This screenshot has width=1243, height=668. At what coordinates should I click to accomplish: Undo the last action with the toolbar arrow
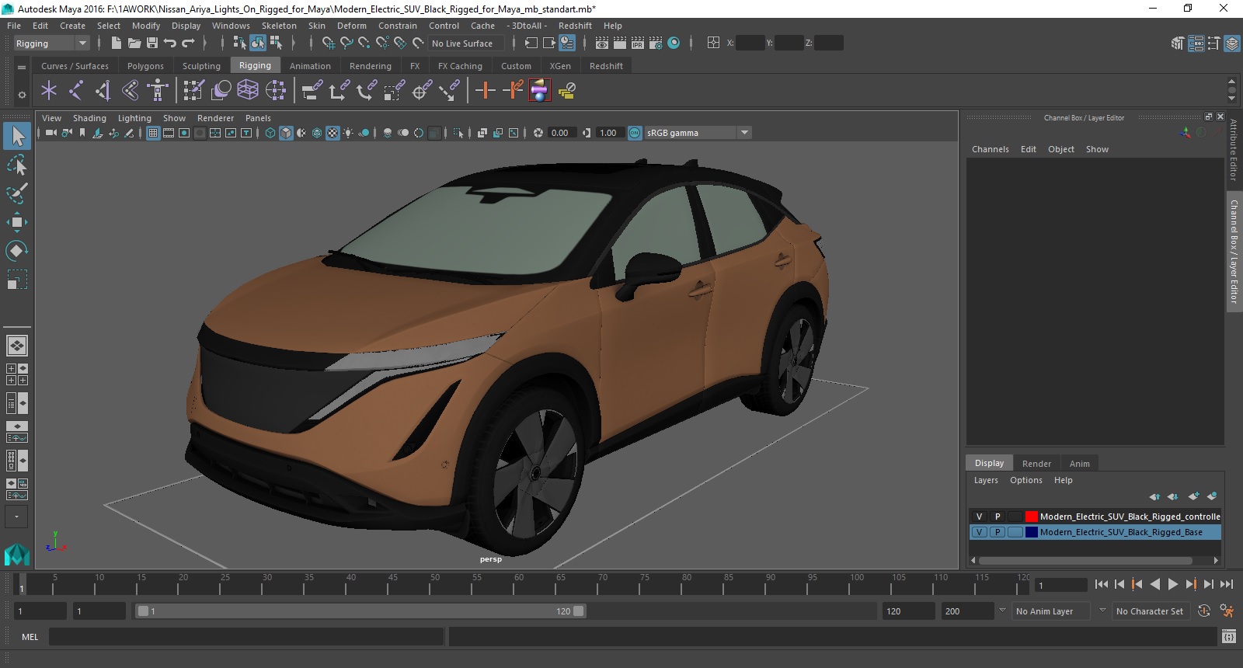coord(170,43)
